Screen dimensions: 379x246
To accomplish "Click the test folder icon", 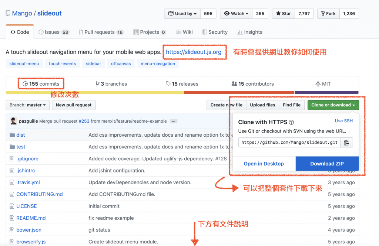I will [12, 147].
